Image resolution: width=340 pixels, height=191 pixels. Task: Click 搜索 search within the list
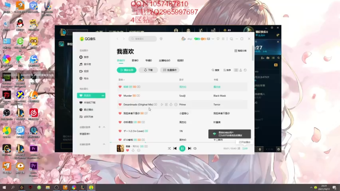tap(215, 70)
